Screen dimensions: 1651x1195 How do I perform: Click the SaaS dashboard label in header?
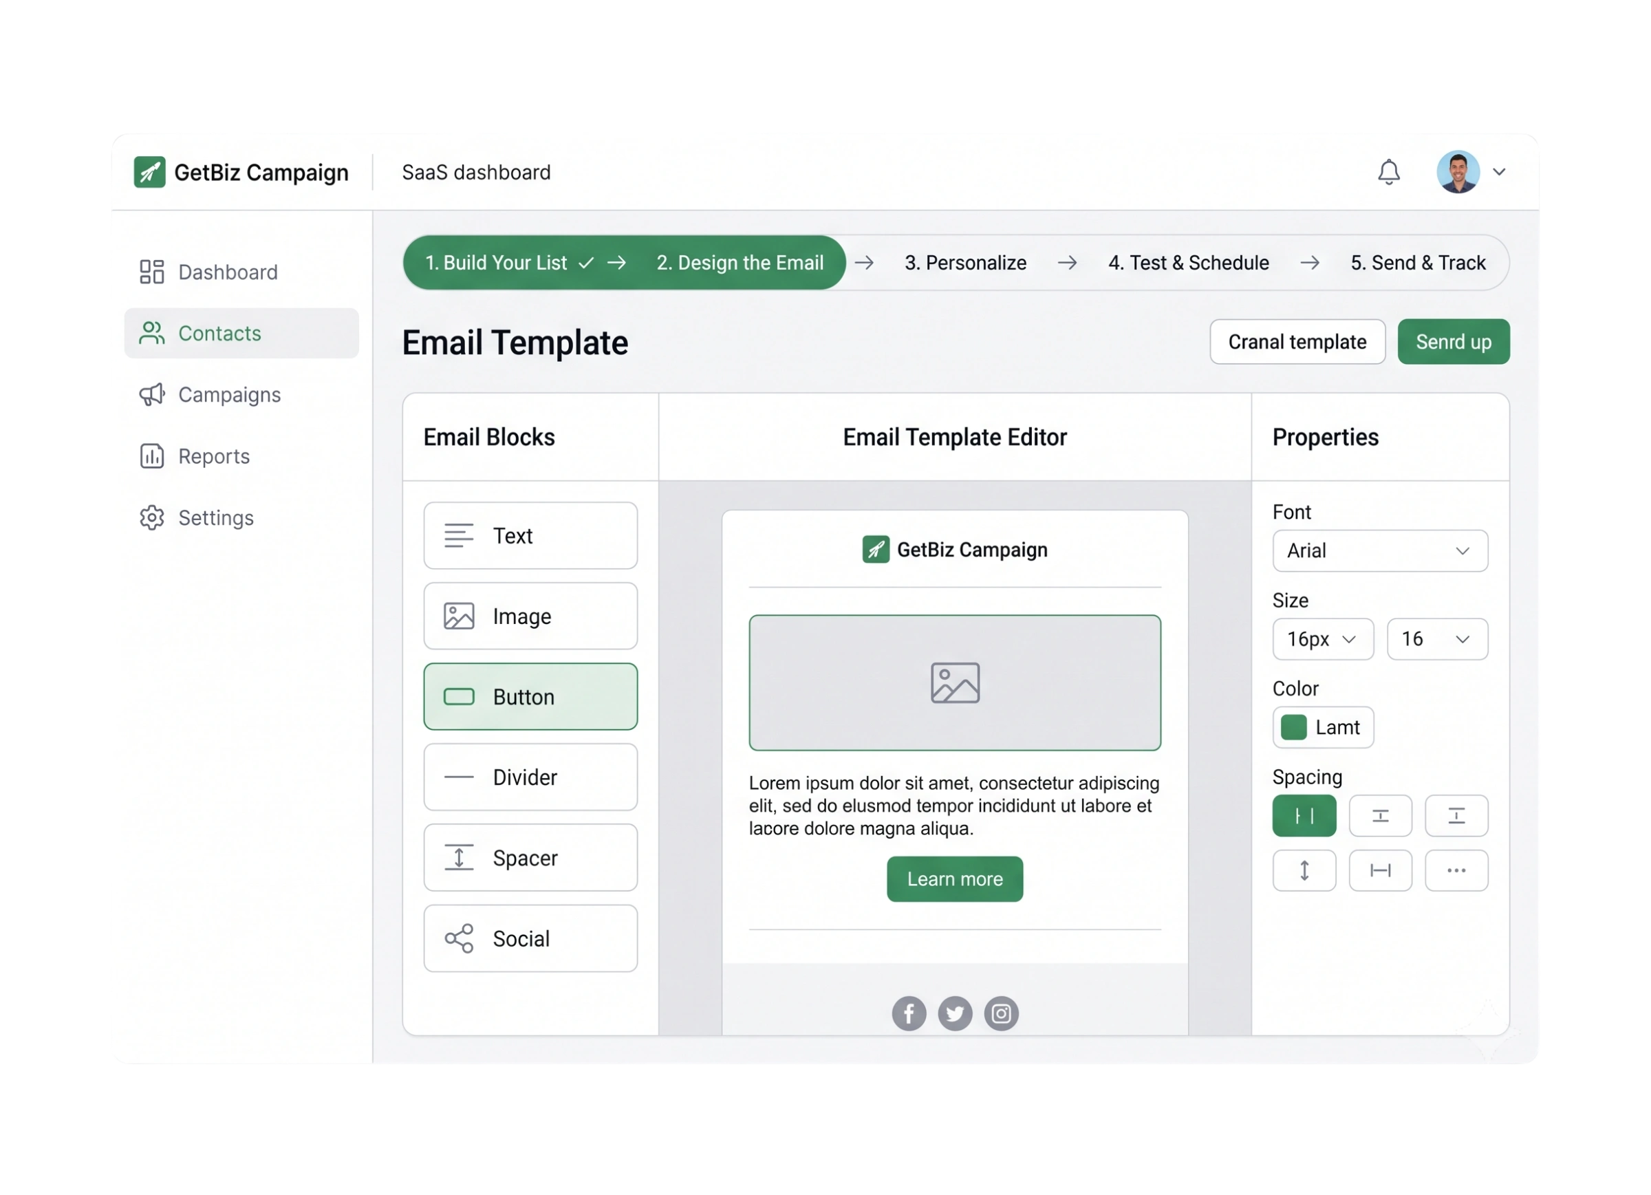[476, 172]
